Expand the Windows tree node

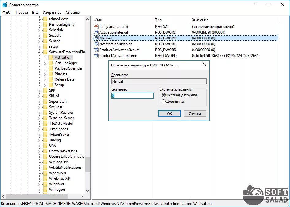39,184
